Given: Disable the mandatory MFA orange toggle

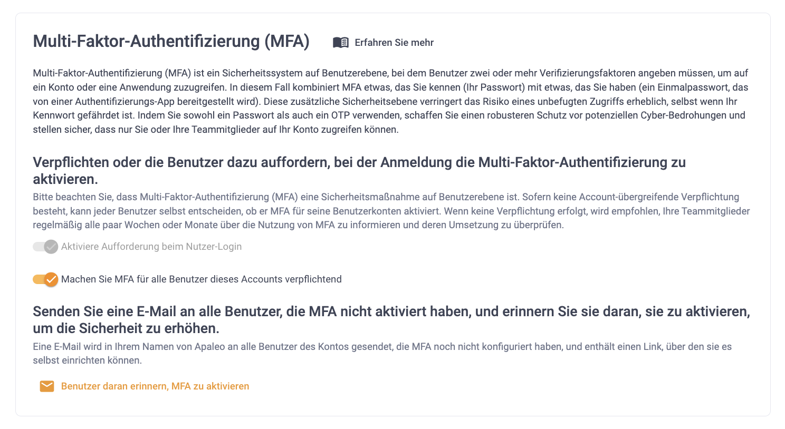Looking at the screenshot, I should [45, 279].
